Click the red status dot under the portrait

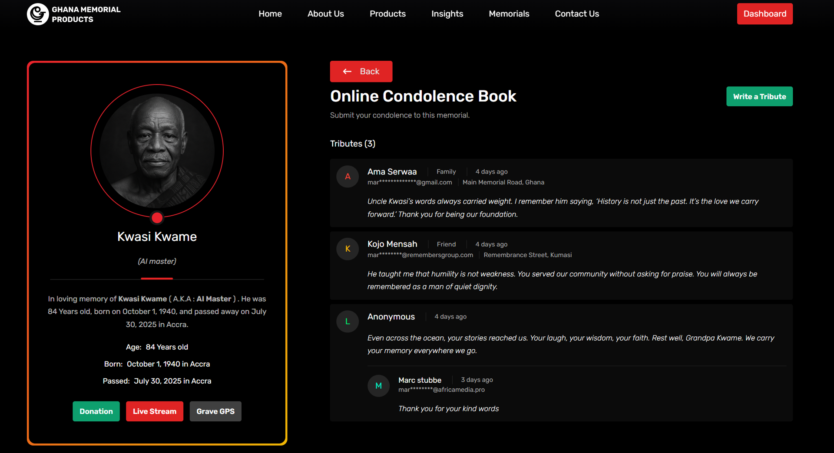point(157,218)
